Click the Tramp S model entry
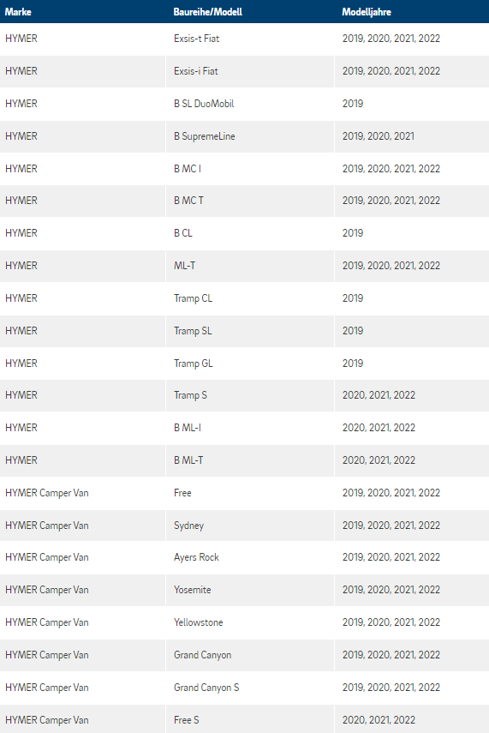The width and height of the screenshot is (489, 733). pos(190,395)
